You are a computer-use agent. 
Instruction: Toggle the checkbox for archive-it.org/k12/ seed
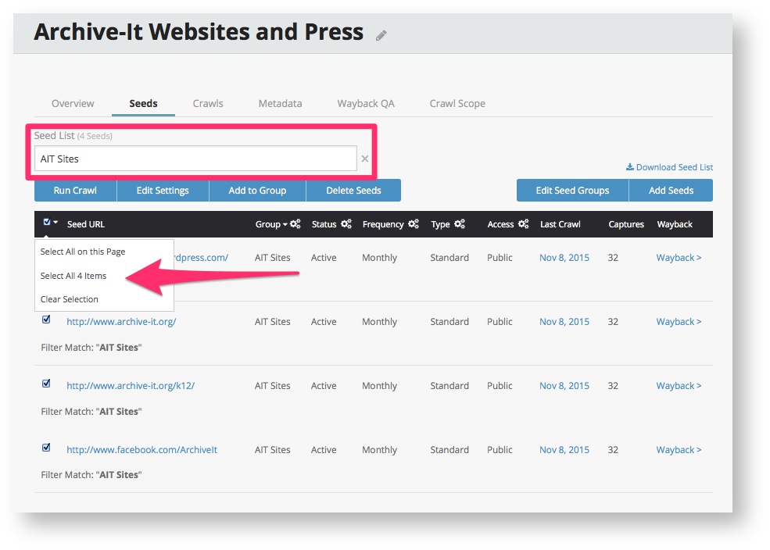[46, 384]
